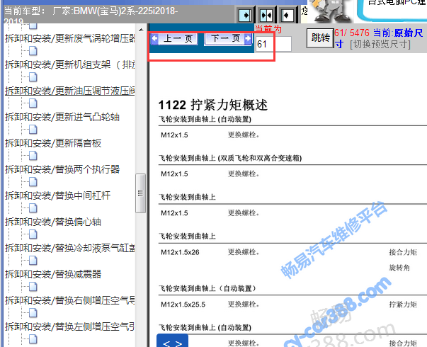Screen dimensions: 427x347
Task: Click the collapse-both-panels arrows icon
Action: 266,16
